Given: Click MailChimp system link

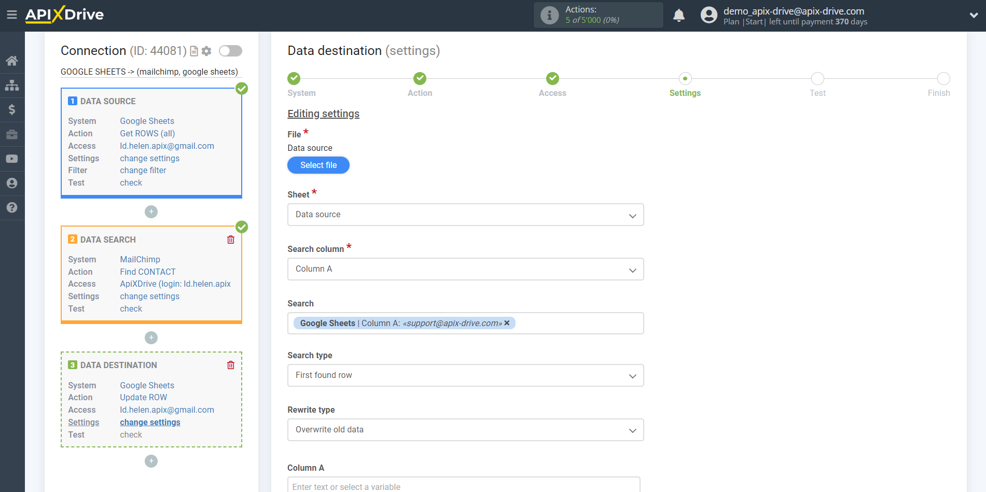Looking at the screenshot, I should pyautogui.click(x=140, y=259).
